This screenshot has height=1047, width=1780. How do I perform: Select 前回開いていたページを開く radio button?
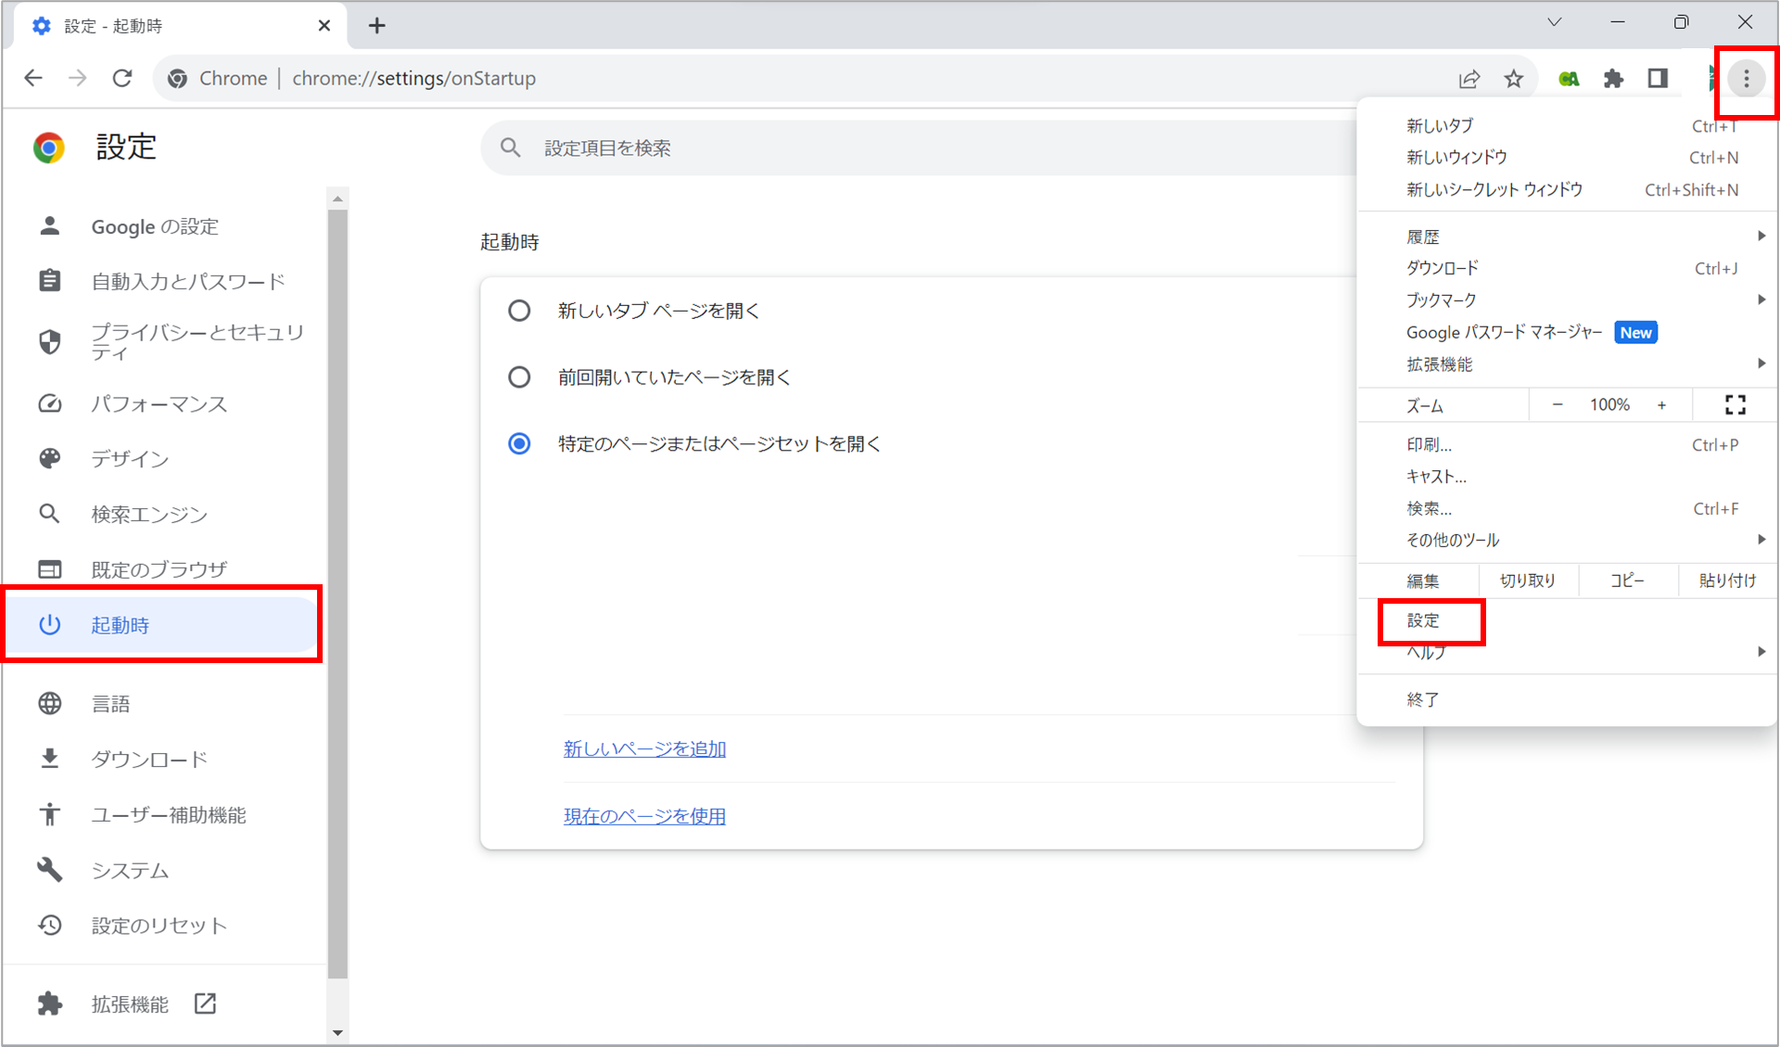(x=519, y=377)
